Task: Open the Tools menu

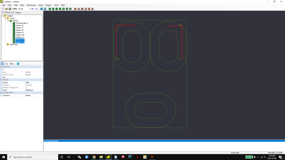Action: coord(56,5)
